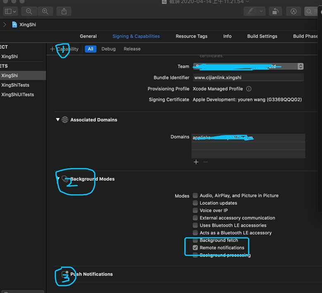This screenshot has width=322, height=293.
Task: Zoom out with the Preview toolbar magnifier
Action: pos(29,11)
